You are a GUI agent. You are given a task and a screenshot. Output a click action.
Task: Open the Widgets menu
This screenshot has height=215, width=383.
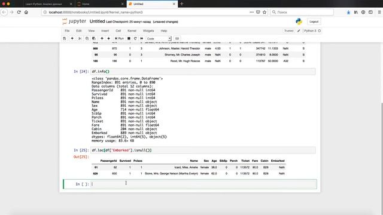148,30
